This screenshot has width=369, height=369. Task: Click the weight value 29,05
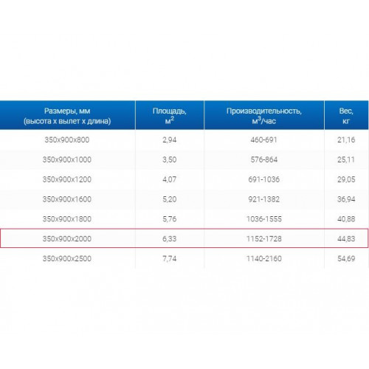coord(346,179)
